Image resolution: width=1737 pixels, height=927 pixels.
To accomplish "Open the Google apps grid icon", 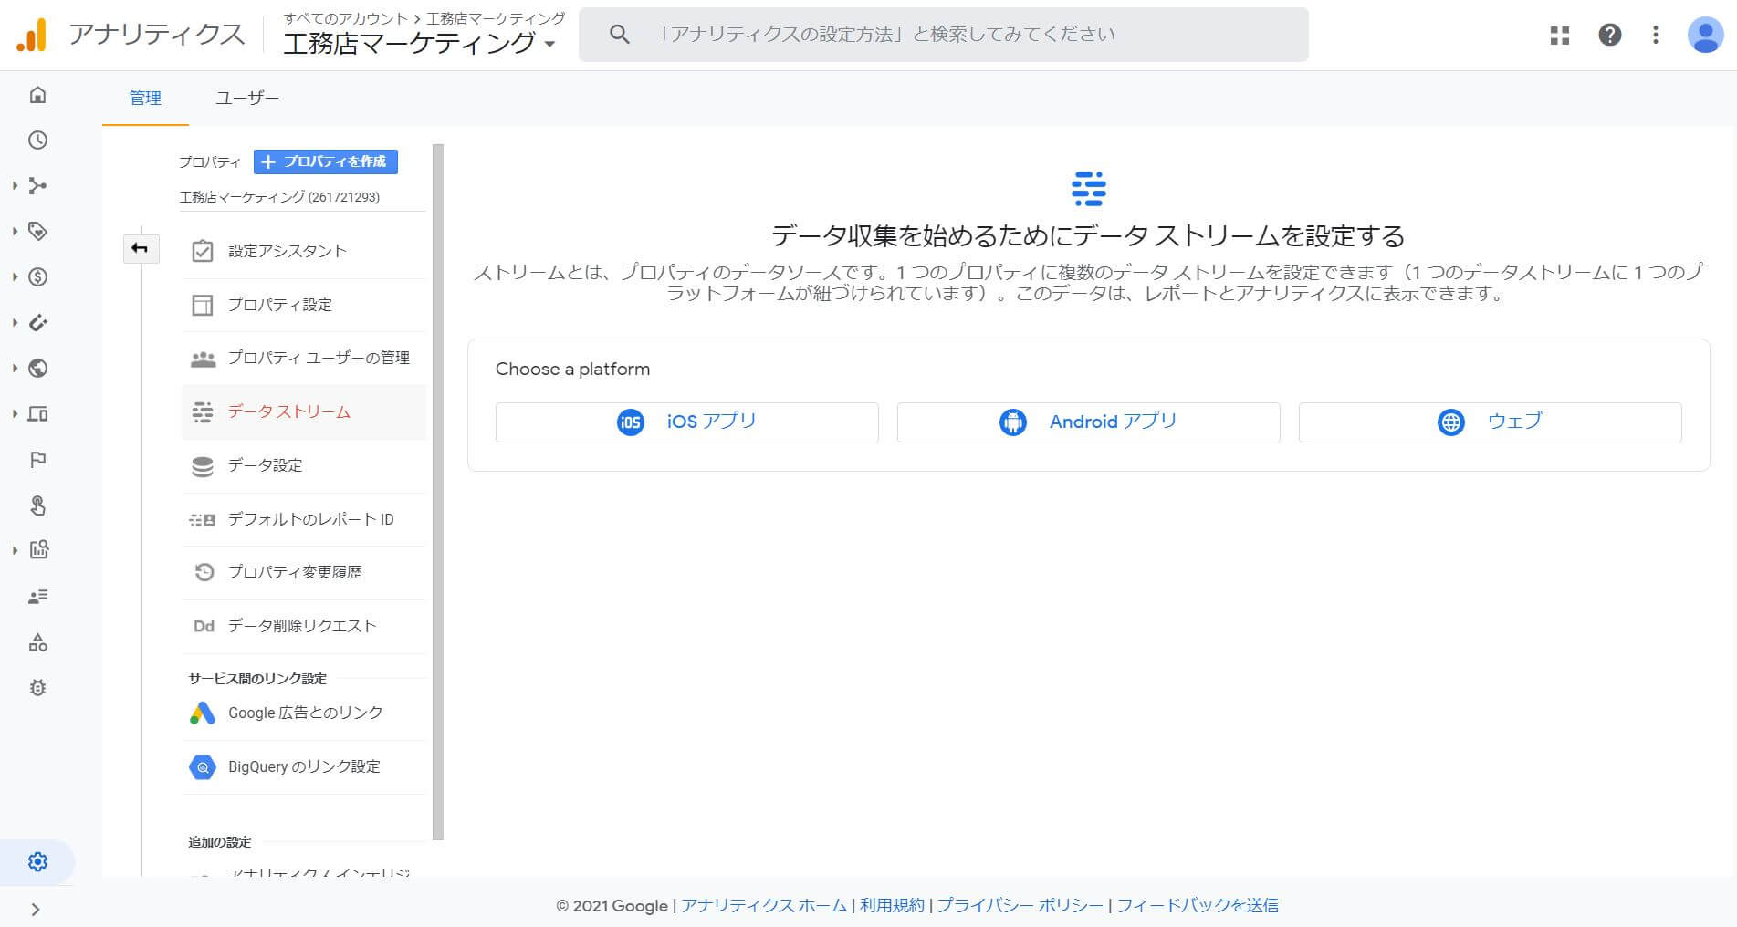I will point(1559,35).
